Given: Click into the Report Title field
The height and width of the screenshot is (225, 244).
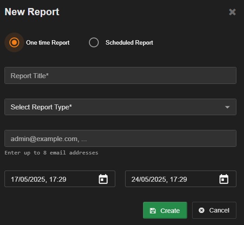Looking at the screenshot, I should click(121, 75).
